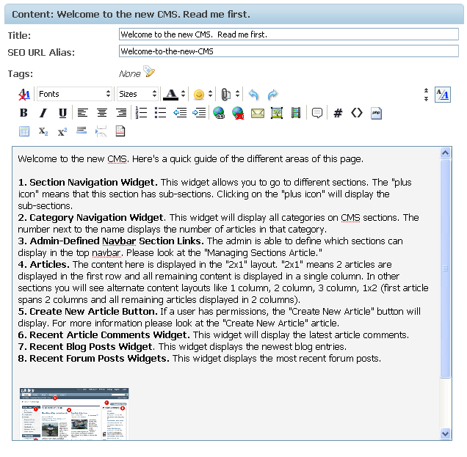The width and height of the screenshot is (467, 457).
Task: Open the Fonts dropdown
Action: click(74, 94)
